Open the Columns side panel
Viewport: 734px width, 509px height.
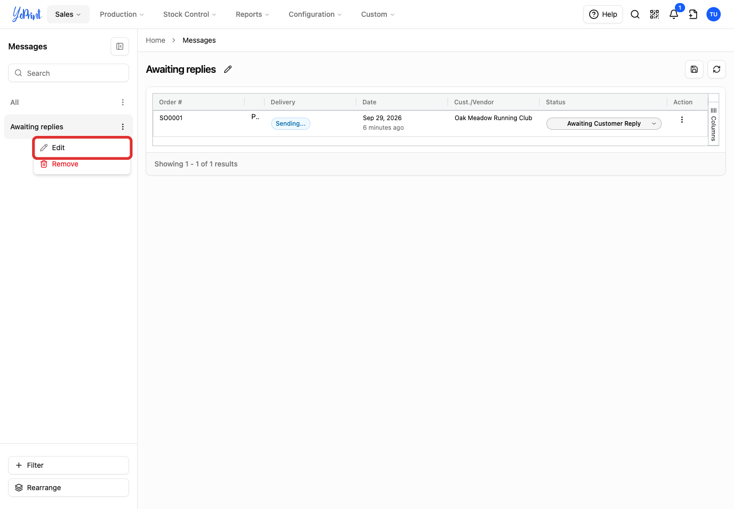pos(714,124)
